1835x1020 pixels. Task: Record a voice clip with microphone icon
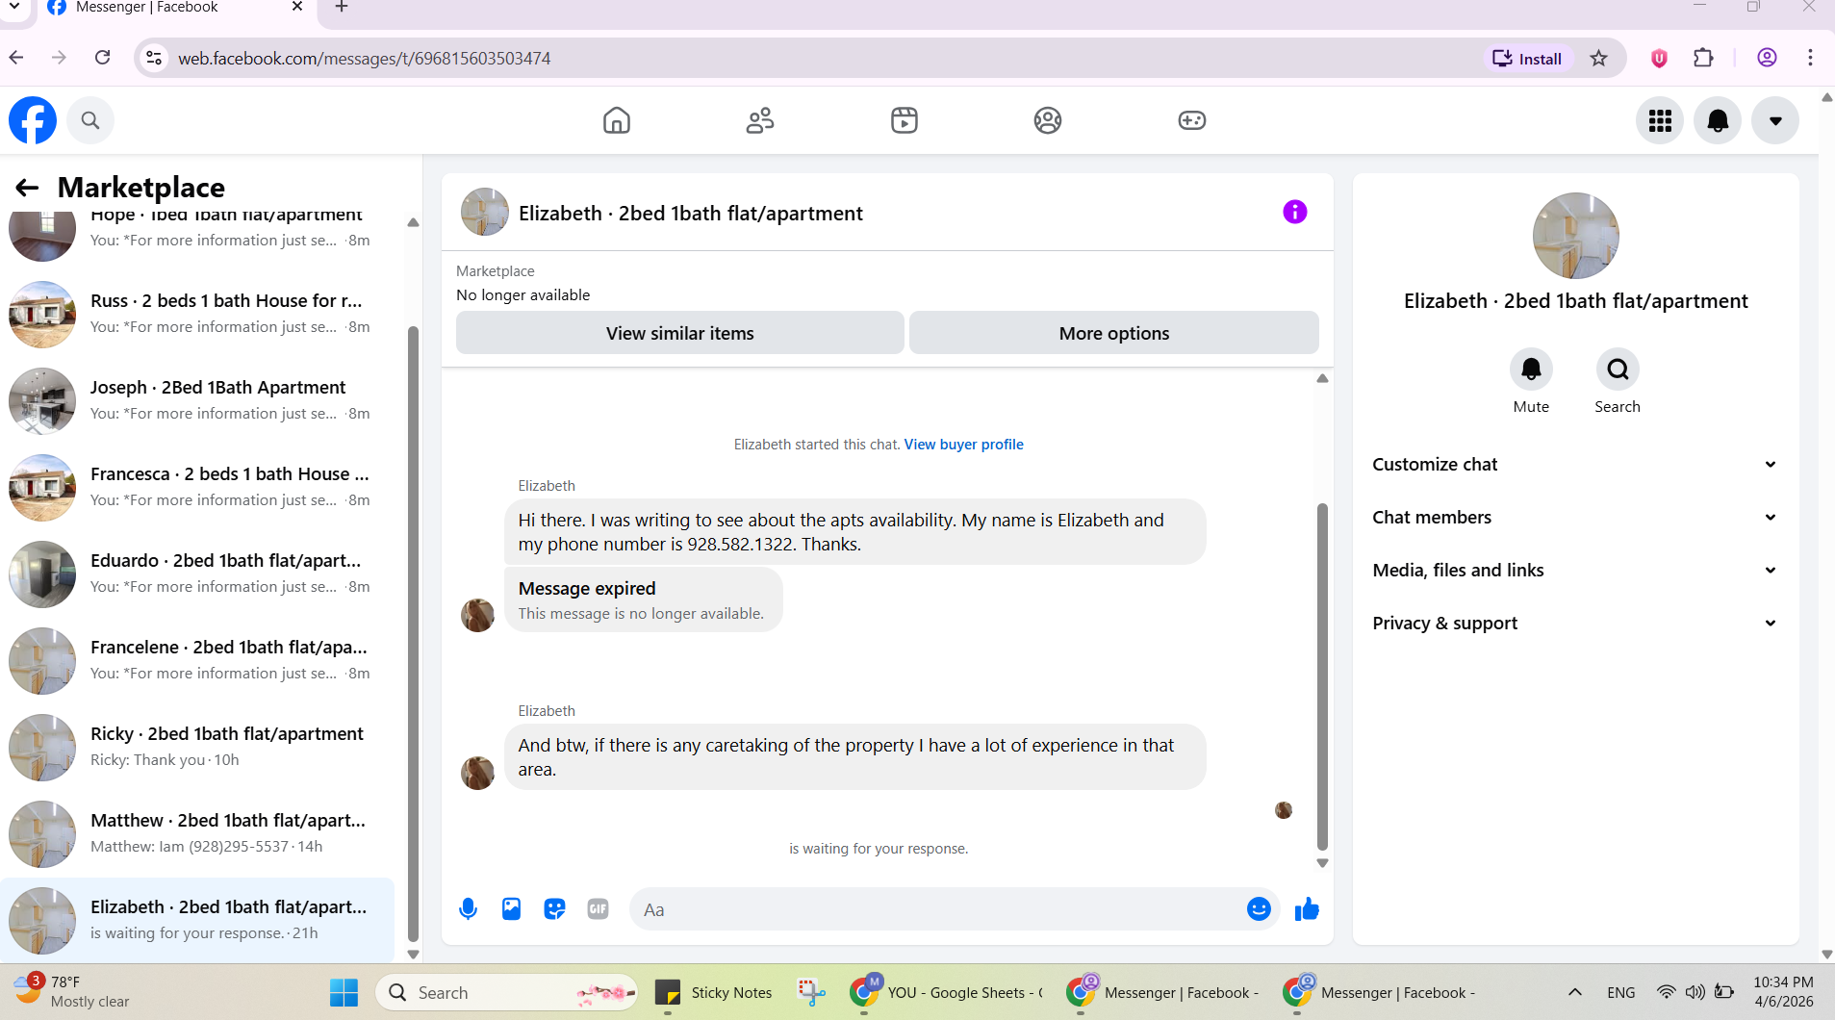[x=468, y=909]
